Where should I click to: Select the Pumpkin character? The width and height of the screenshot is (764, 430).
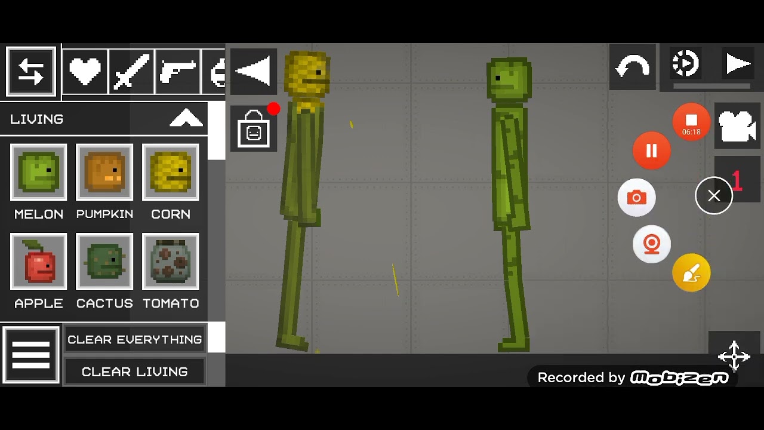pyautogui.click(x=104, y=173)
